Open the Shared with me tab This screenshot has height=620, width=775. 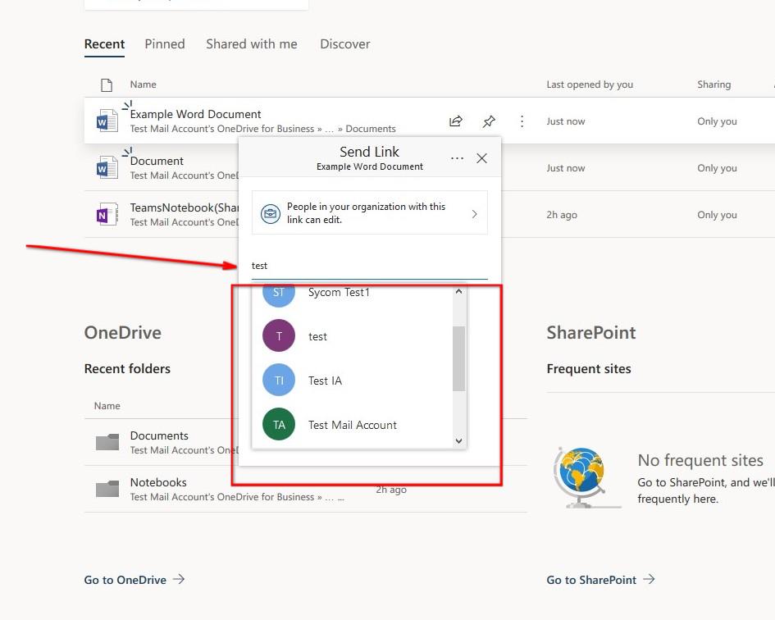click(x=252, y=44)
